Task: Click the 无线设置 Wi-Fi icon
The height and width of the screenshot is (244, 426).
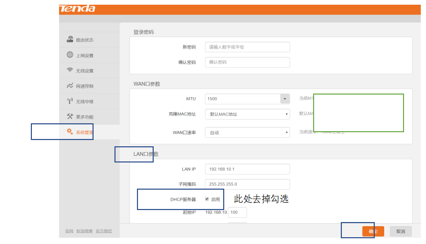Action: [x=70, y=71]
